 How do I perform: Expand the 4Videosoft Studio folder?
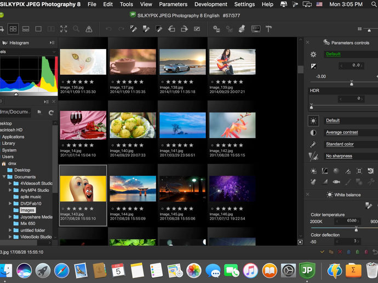pos(10,184)
